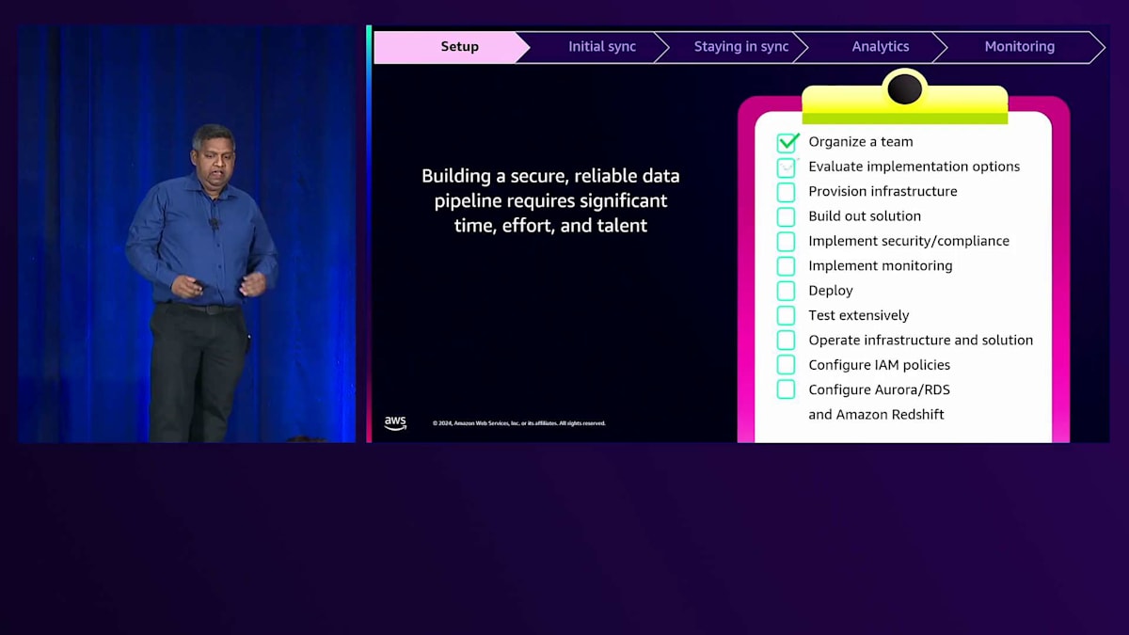This screenshot has width=1129, height=635.
Task: Open the Monitoring stage
Action: 1020,47
